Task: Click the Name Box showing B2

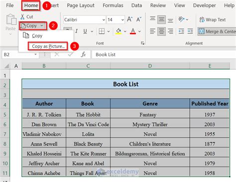Action: (17, 54)
